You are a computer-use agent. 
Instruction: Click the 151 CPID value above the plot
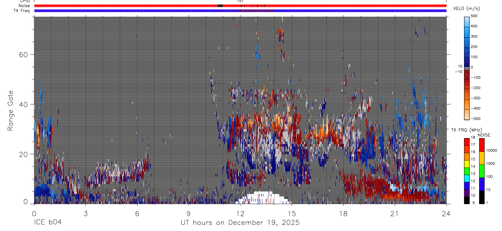click(240, 1)
